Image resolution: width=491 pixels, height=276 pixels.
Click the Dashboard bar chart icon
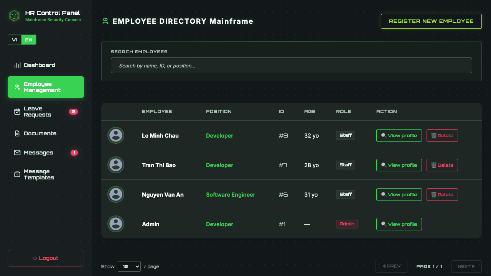pyautogui.click(x=17, y=65)
